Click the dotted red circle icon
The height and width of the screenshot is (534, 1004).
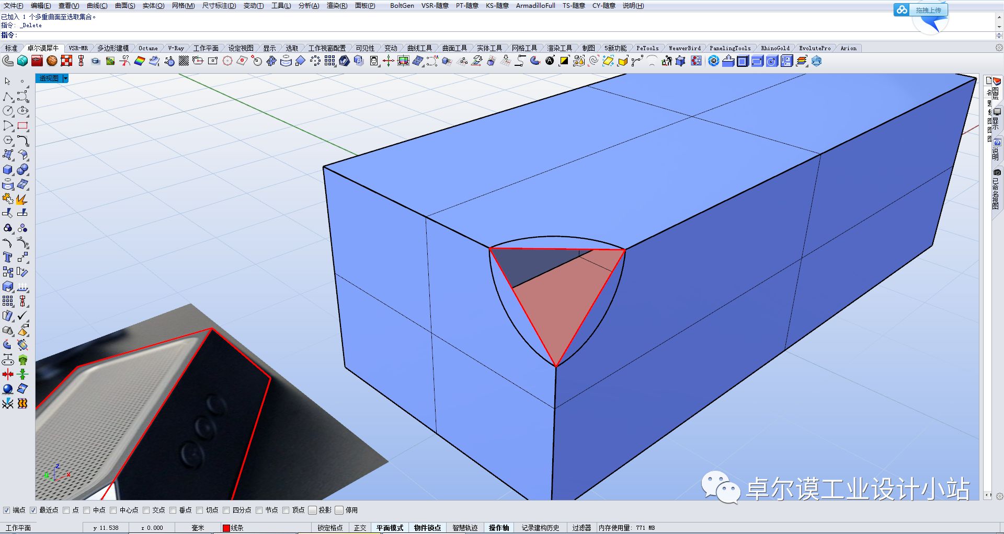(x=227, y=61)
